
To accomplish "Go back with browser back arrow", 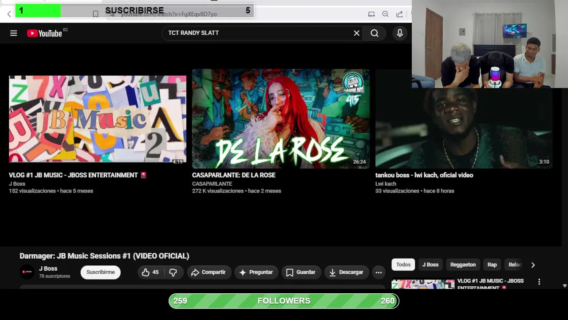I will tap(9, 14).
